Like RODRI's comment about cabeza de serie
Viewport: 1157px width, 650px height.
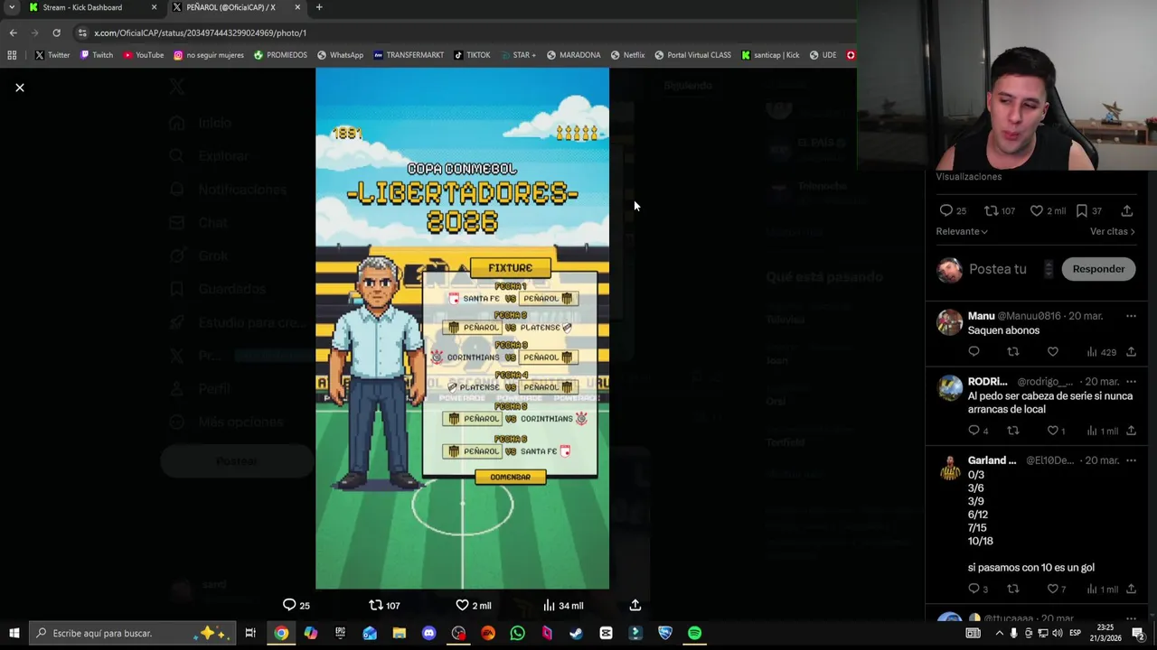(1053, 431)
